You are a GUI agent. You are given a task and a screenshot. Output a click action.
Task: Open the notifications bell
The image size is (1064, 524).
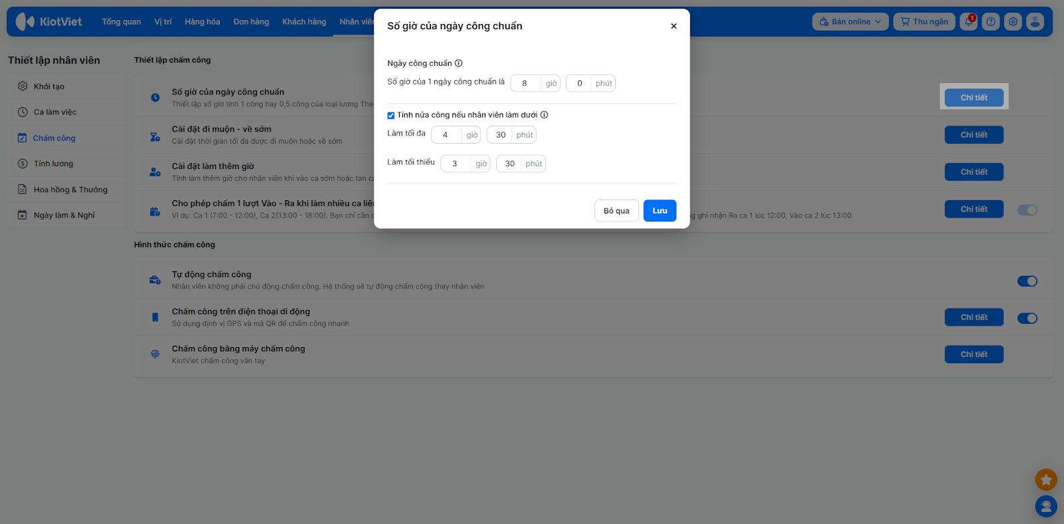[x=969, y=22]
